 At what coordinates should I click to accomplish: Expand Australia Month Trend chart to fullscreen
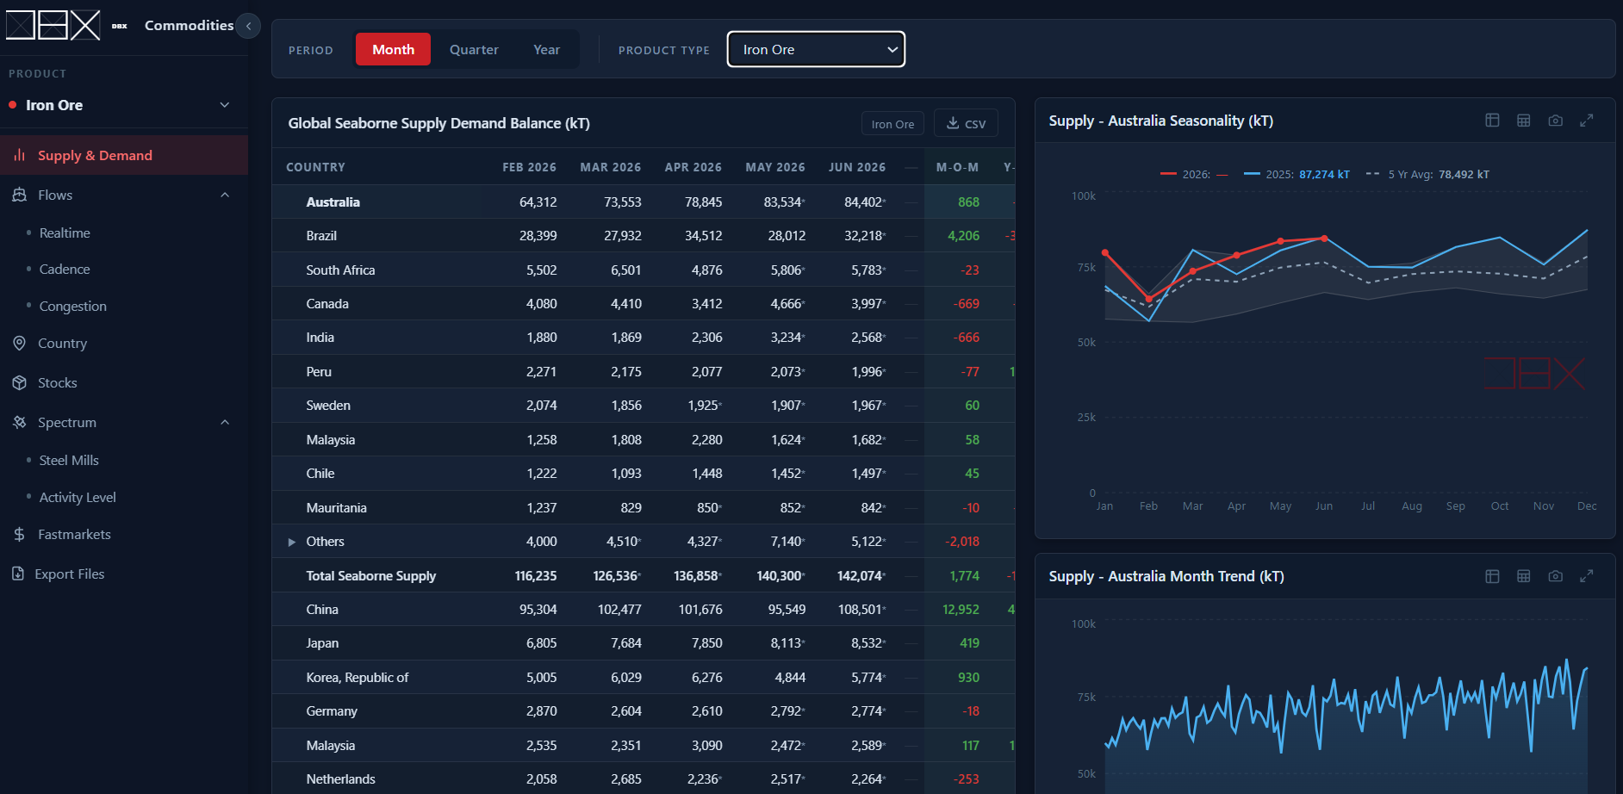click(1586, 576)
